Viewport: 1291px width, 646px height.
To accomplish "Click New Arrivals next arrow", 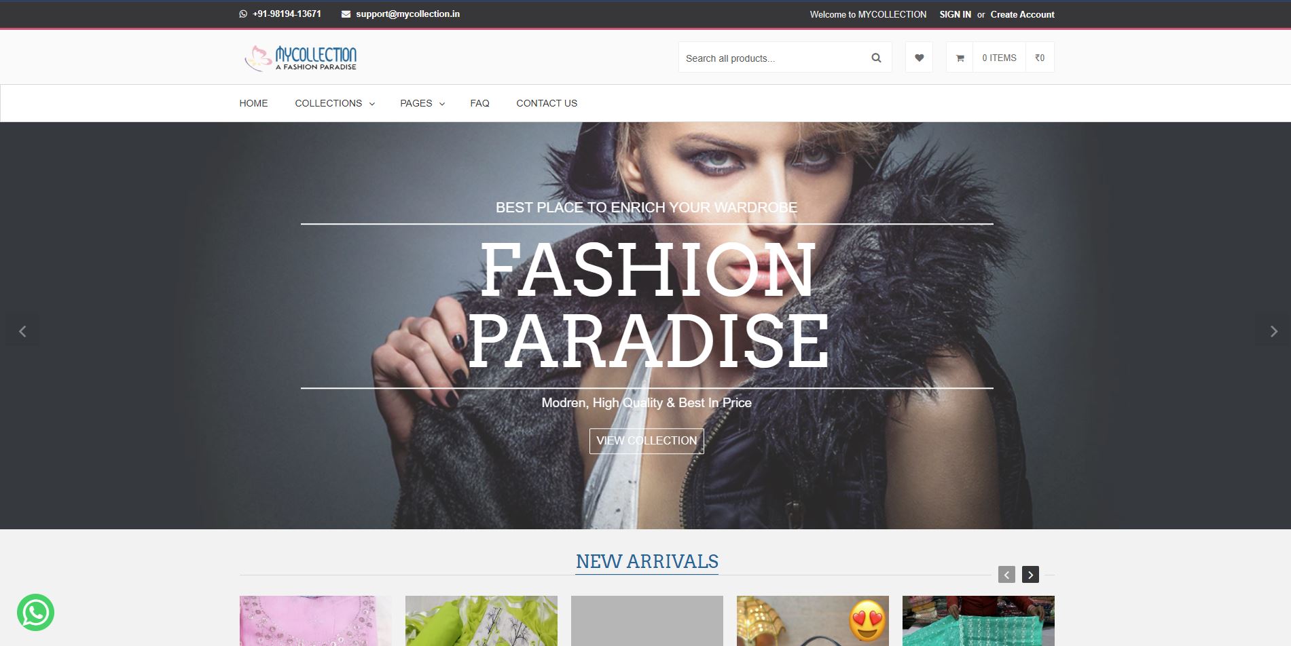I will [x=1030, y=574].
